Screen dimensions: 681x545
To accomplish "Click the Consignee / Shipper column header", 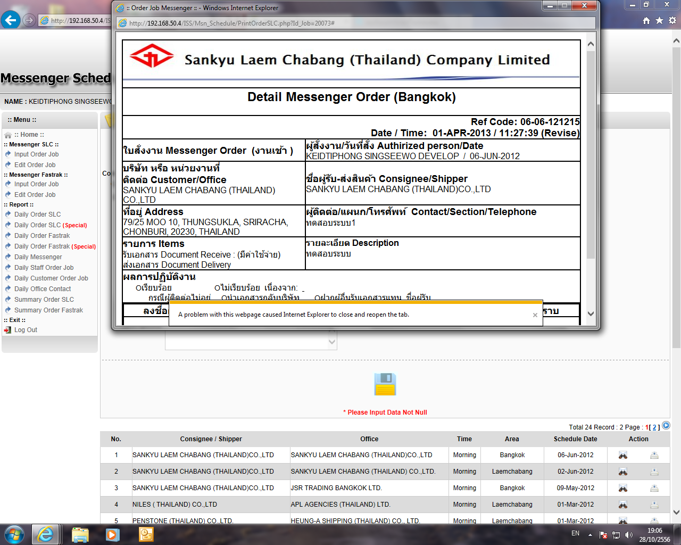I will click(x=211, y=439).
